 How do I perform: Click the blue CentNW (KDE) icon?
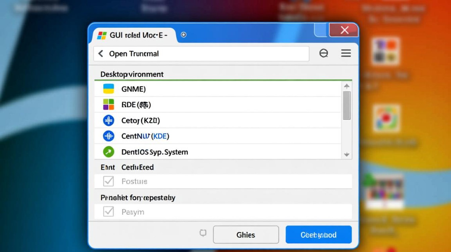(108, 136)
